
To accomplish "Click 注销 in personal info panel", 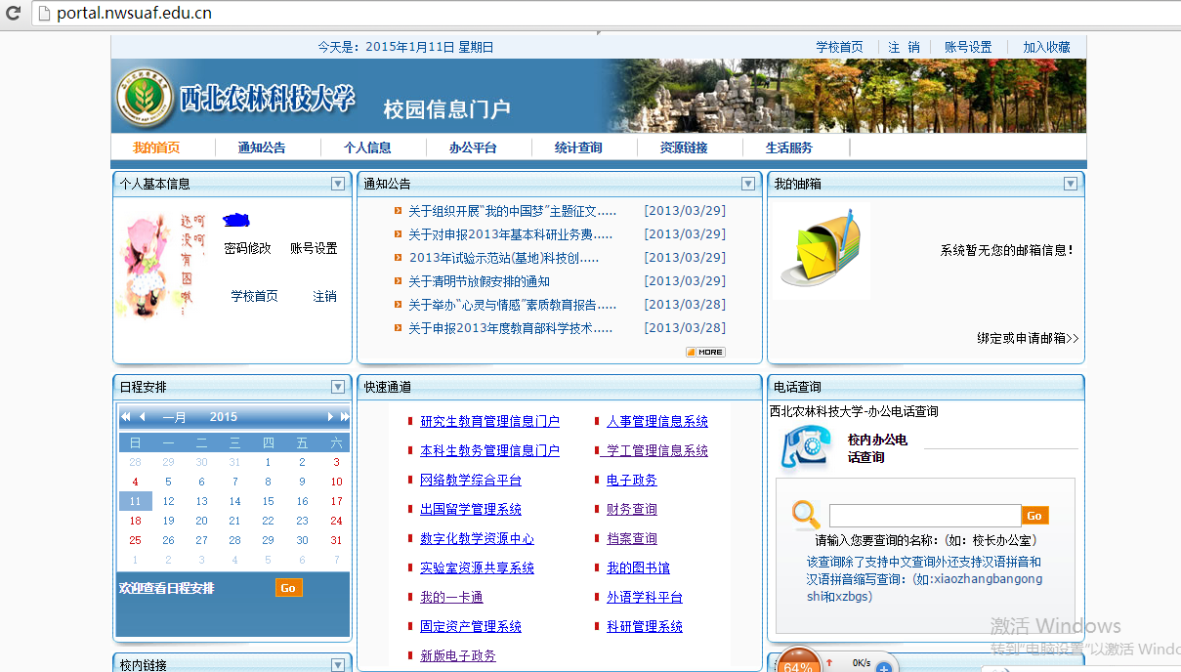I will (324, 296).
